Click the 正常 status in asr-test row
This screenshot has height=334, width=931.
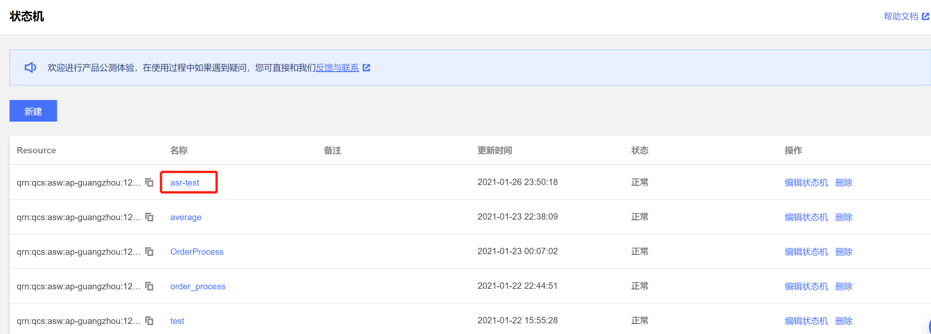pyautogui.click(x=640, y=182)
